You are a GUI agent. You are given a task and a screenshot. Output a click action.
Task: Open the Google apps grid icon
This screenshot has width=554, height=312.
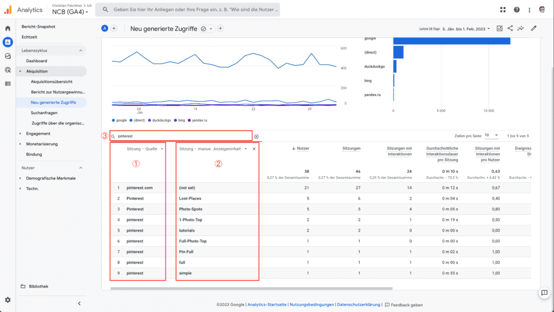coord(503,9)
